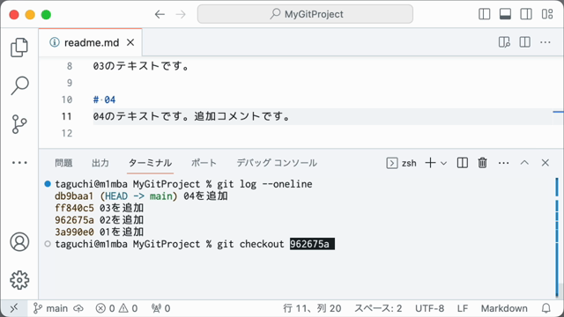Open remote window indicator in status bar
This screenshot has height=317, width=564.
[x=14, y=308]
